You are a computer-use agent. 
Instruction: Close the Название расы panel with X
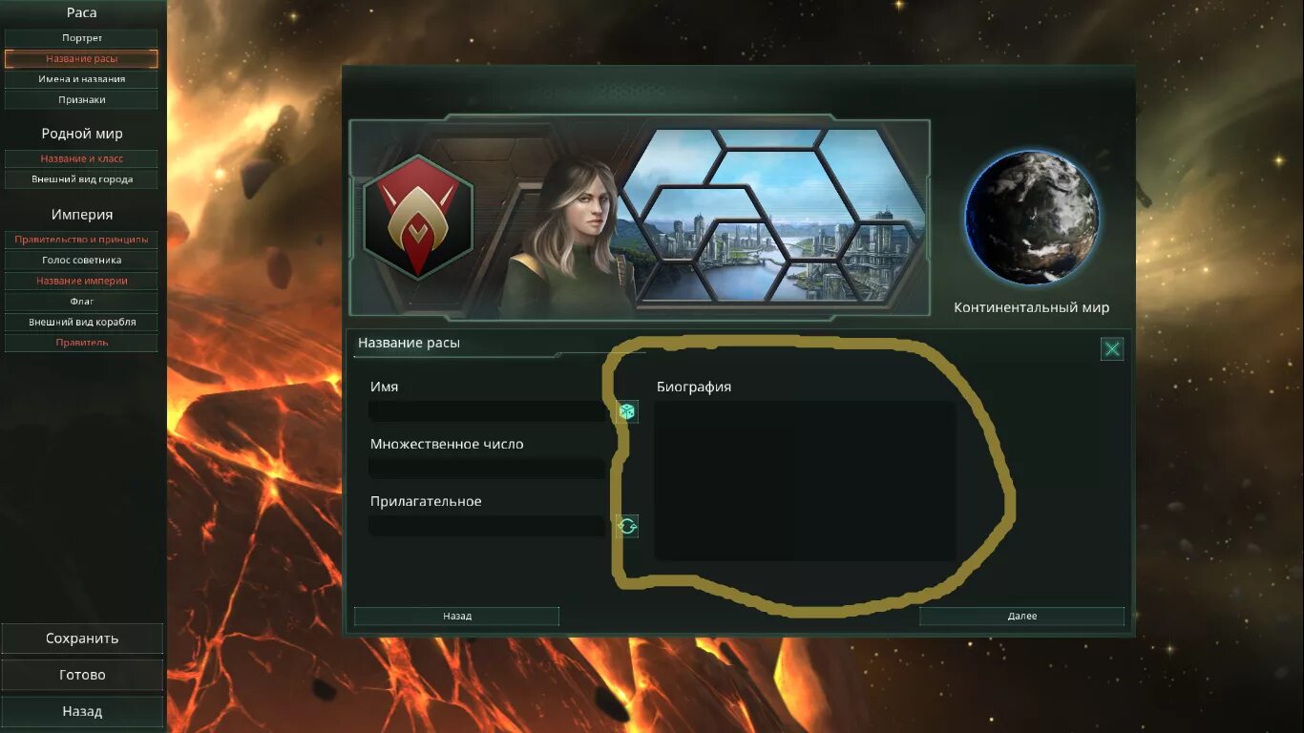[1112, 348]
